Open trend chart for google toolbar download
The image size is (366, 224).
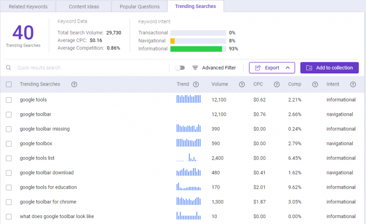coord(188,172)
